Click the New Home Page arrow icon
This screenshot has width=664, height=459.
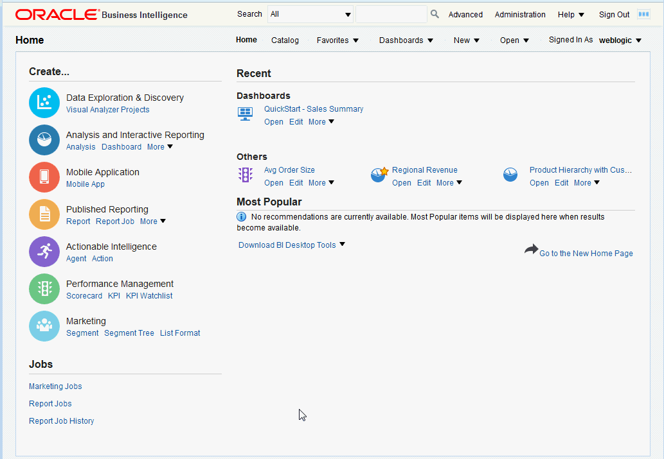coord(531,249)
